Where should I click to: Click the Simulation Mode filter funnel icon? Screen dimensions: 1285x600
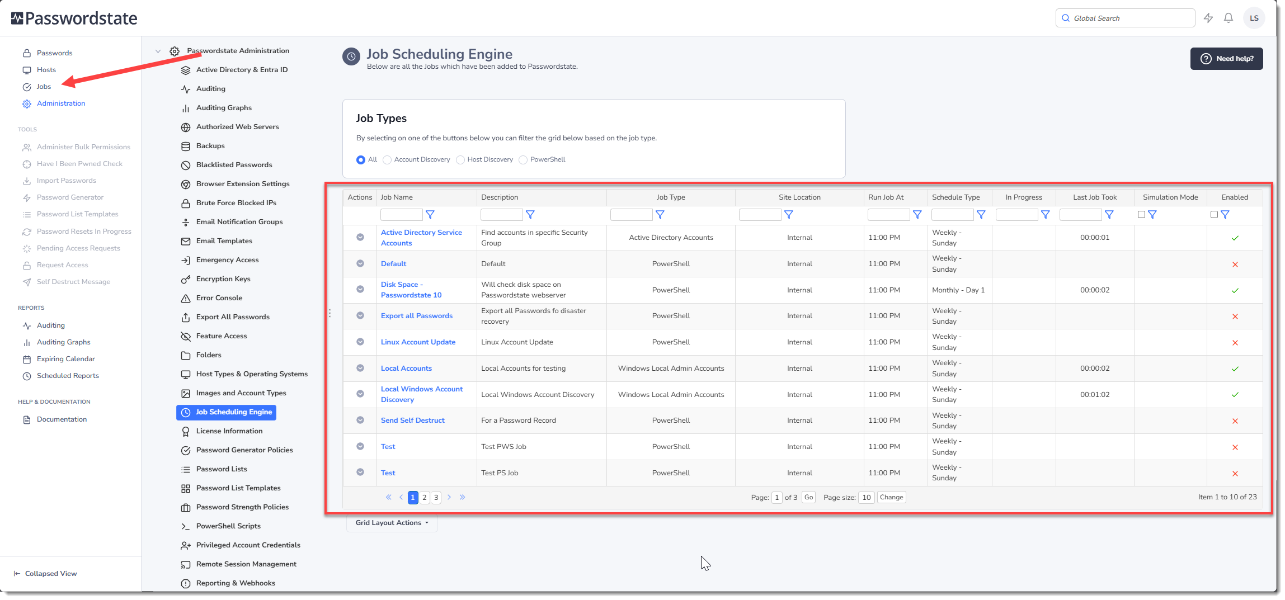(1152, 215)
